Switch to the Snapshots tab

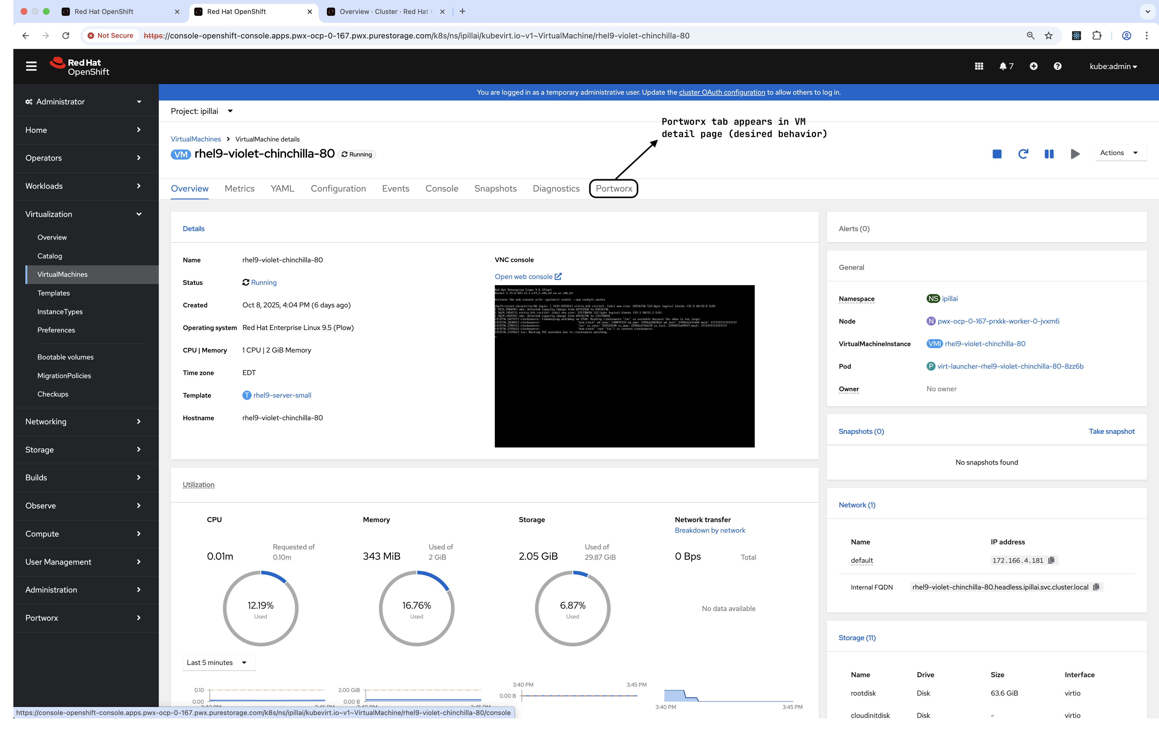coord(495,189)
